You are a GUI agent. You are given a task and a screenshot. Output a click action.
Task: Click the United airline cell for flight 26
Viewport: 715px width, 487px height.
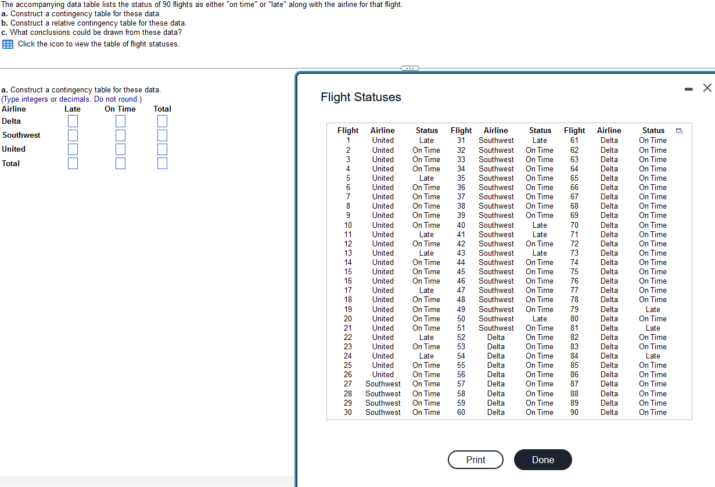pos(383,374)
